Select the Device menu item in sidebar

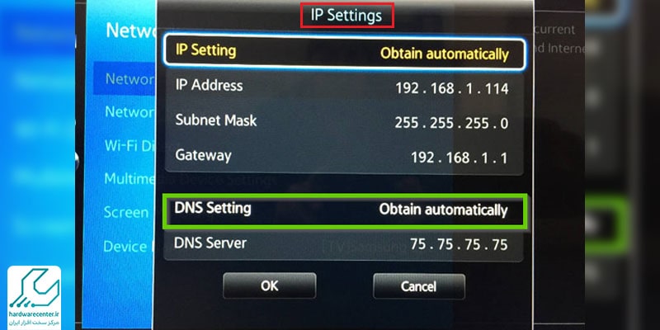125,246
